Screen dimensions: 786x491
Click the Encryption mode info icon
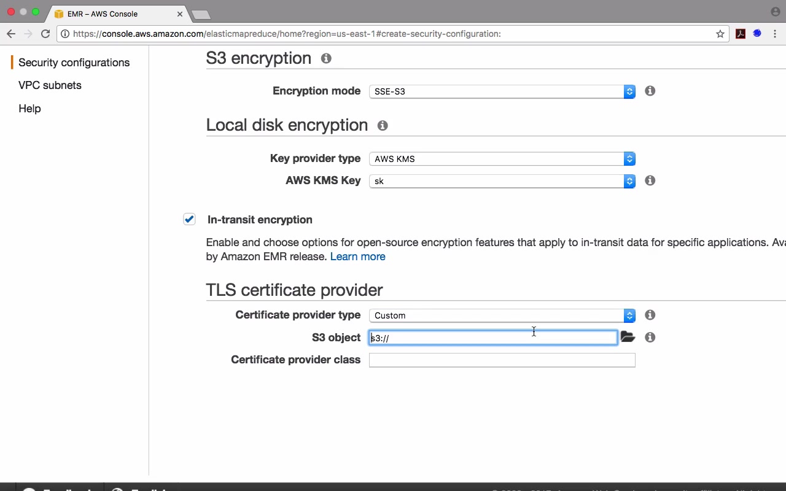650,91
